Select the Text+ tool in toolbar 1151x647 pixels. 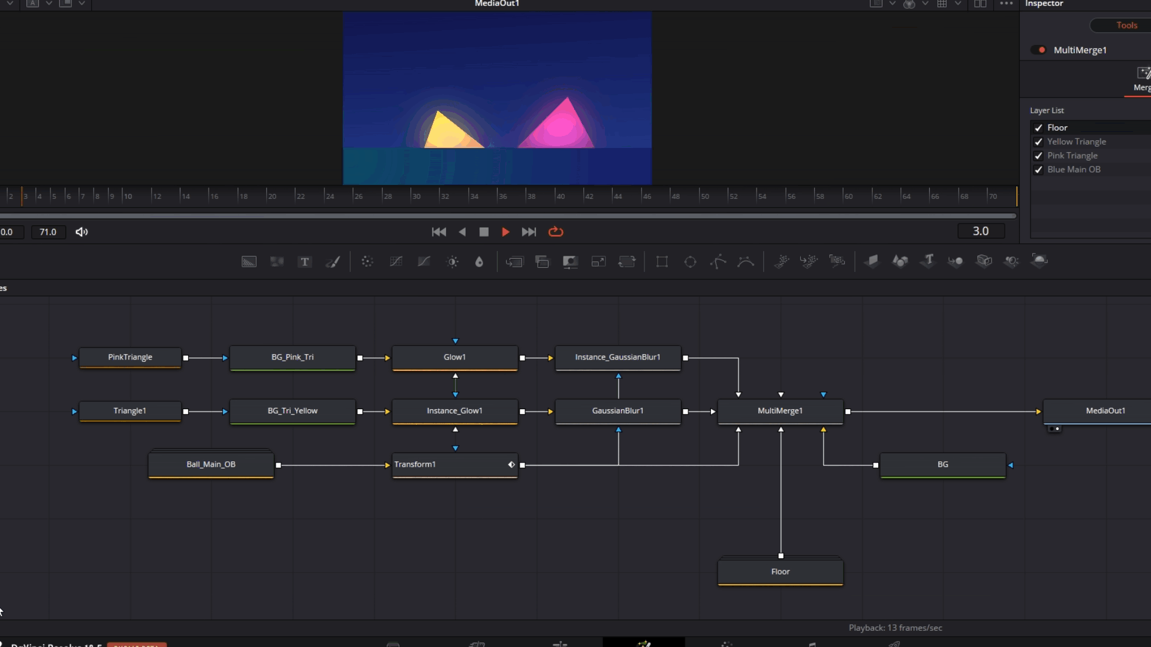pos(305,262)
